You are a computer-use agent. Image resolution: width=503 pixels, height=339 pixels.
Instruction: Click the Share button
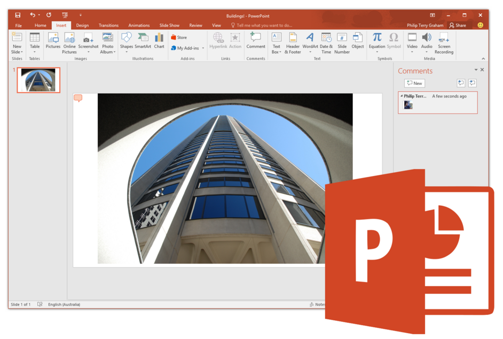click(458, 25)
